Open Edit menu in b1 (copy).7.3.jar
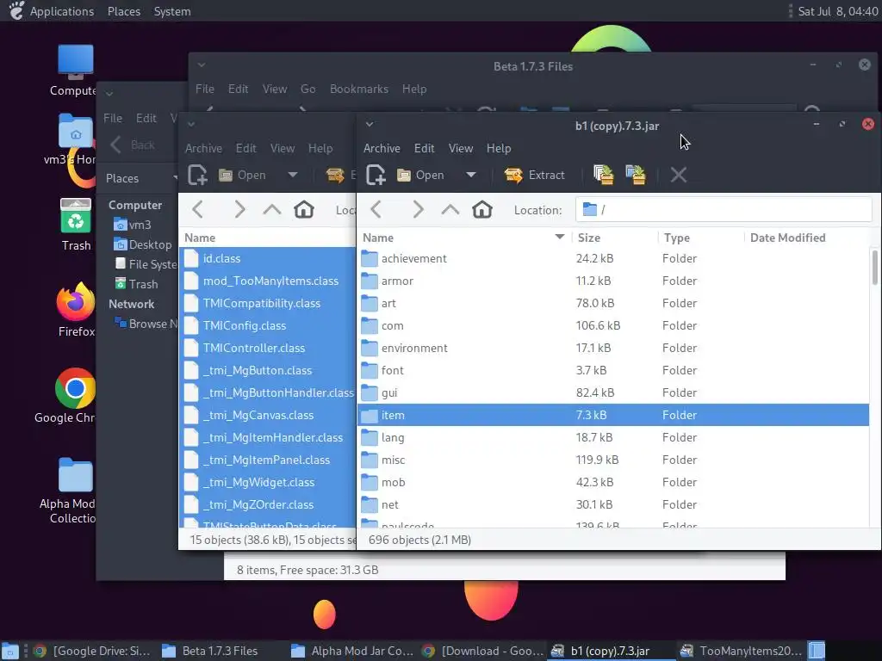Screen dimensions: 882x661 pos(424,148)
